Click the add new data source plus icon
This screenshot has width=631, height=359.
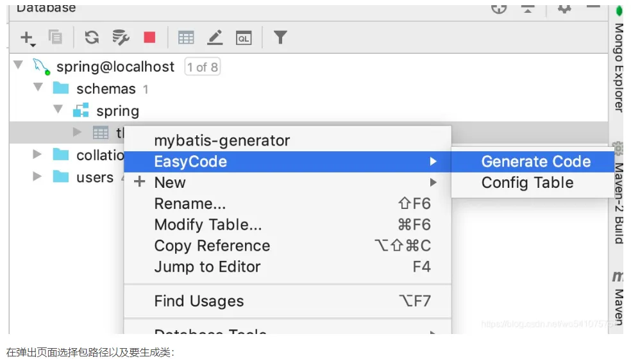click(26, 38)
